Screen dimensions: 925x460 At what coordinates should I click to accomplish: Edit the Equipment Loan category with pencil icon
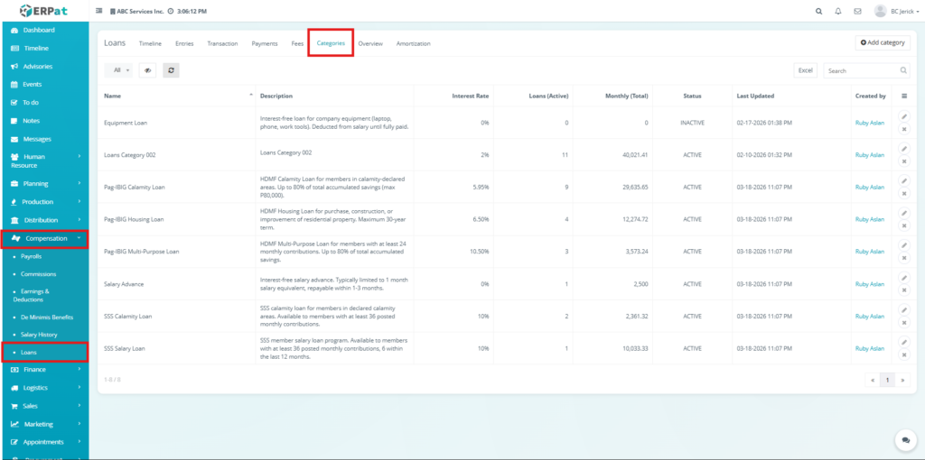pyautogui.click(x=904, y=115)
